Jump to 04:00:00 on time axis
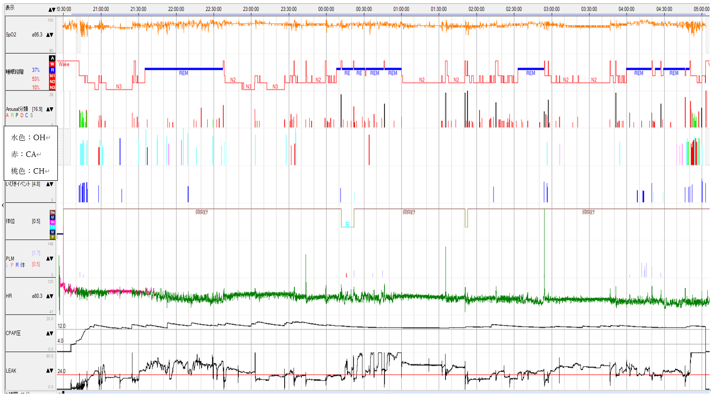The height and width of the screenshot is (395, 711). tap(627, 9)
